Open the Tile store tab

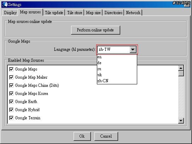[x=75, y=13]
